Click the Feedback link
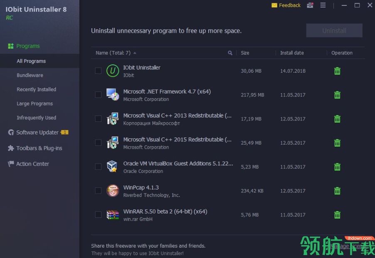The height and width of the screenshot is (258, 375). 290,5
